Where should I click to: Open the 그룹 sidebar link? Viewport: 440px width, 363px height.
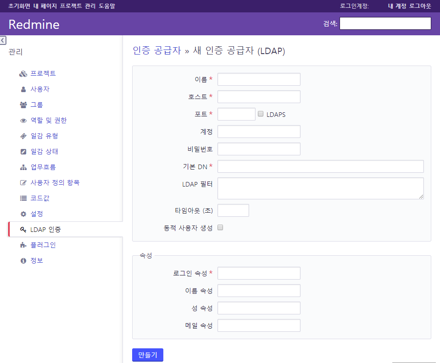pos(37,105)
